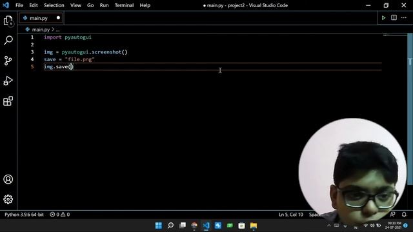Click line number 4 in the gutter
This screenshot has height=232, width=413.
coord(32,59)
